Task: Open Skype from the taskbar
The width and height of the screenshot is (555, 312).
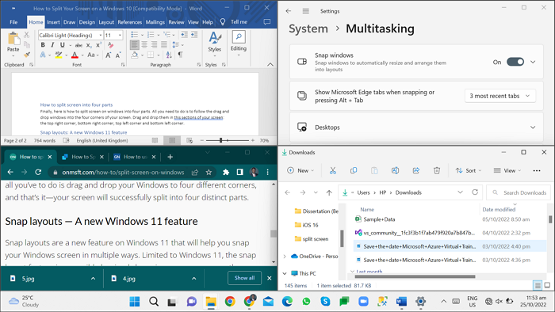Action: (325, 302)
